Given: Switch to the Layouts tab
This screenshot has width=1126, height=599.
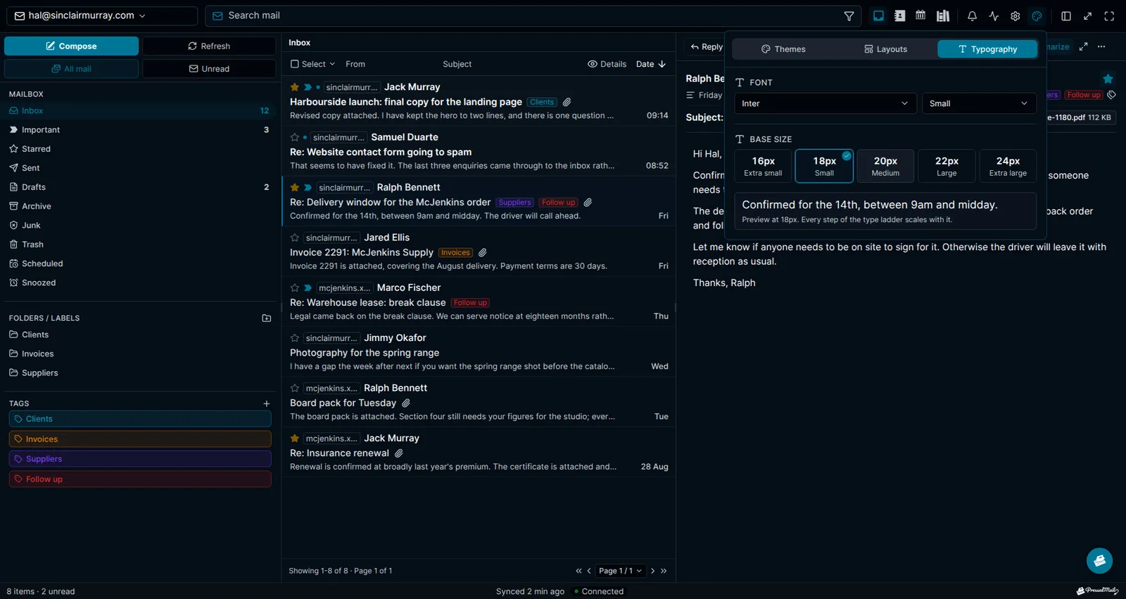Looking at the screenshot, I should tap(885, 49).
